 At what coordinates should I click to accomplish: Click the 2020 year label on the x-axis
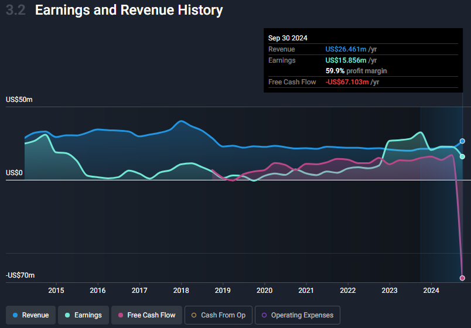[265, 291]
